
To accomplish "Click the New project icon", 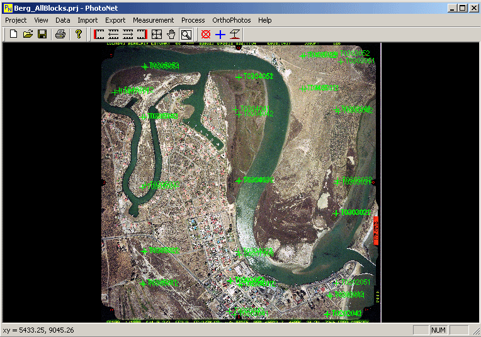I will [x=13, y=34].
